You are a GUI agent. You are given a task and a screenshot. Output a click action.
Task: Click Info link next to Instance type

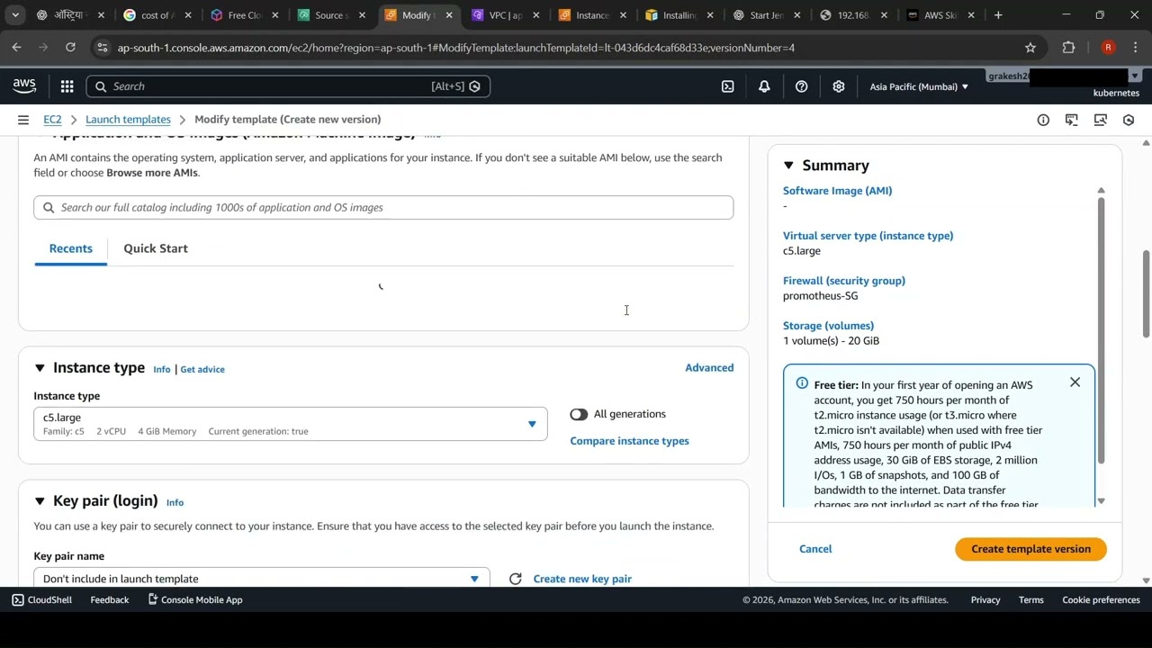[x=161, y=370]
